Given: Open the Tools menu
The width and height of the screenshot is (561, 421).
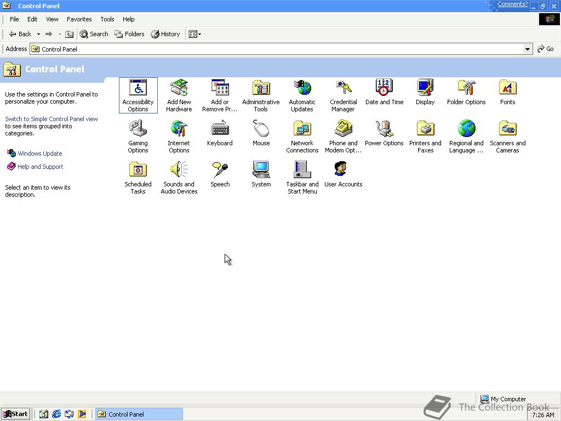Looking at the screenshot, I should (107, 19).
